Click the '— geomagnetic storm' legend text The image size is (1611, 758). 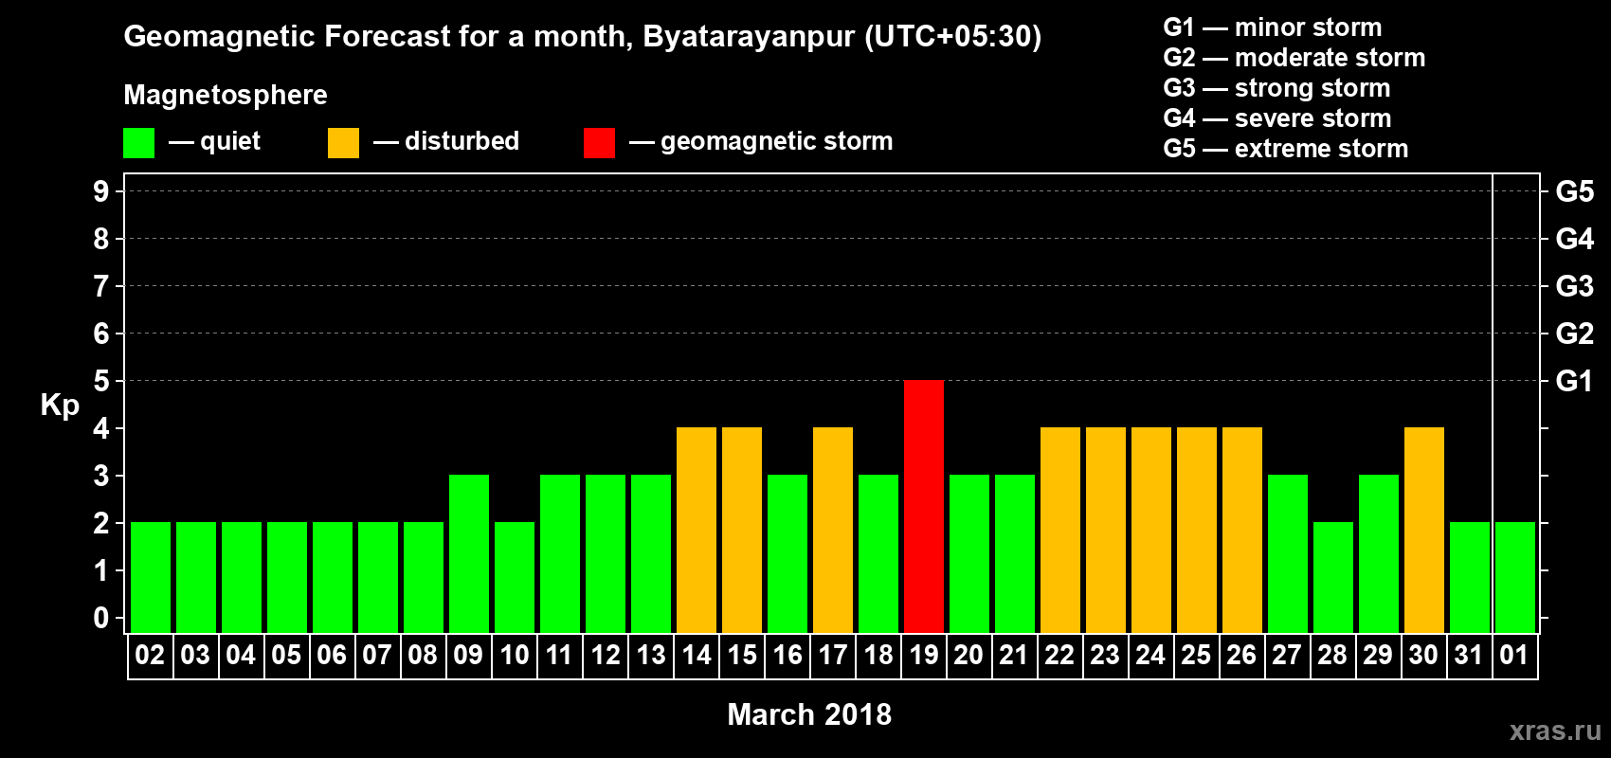coord(761,142)
